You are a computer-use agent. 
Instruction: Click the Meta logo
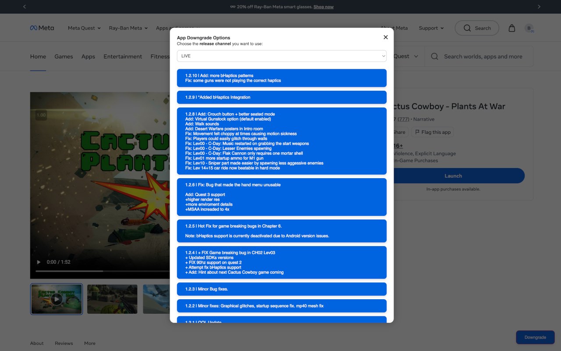[42, 28]
